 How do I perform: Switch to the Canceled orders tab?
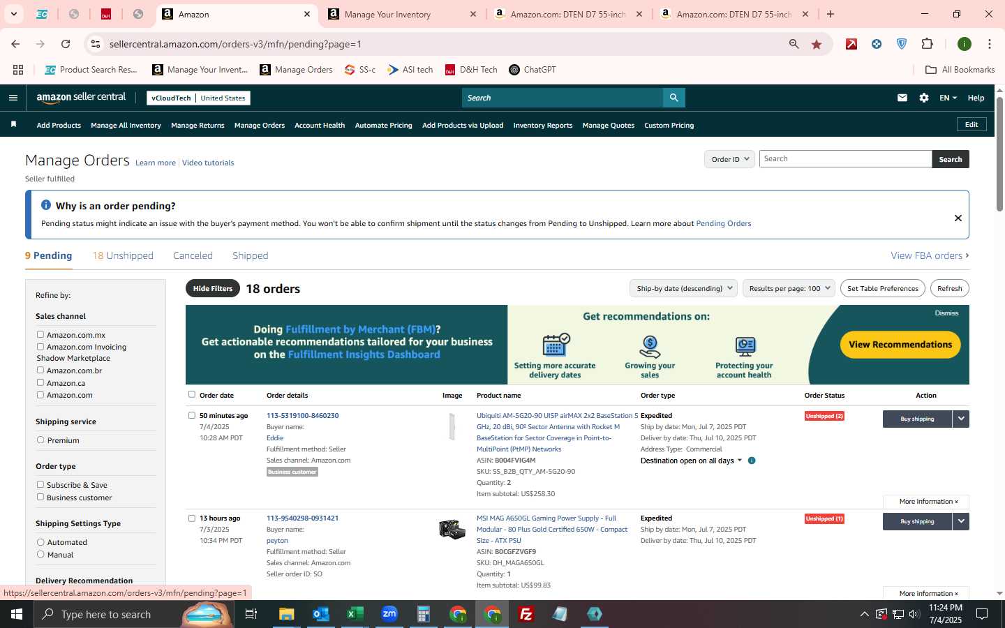(x=193, y=255)
